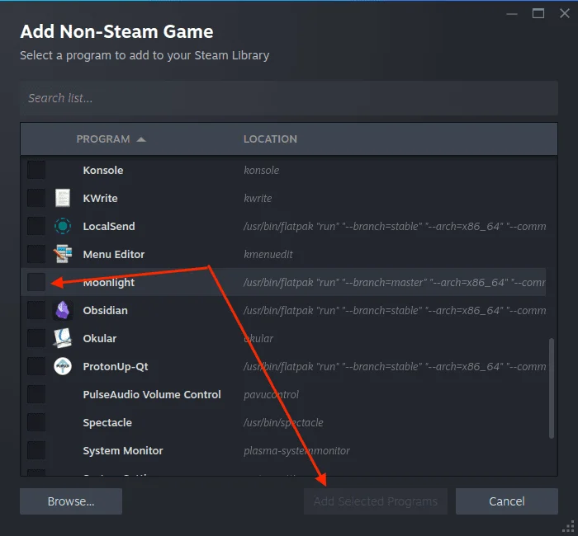The image size is (578, 536).
Task: Open the Browse... button
Action: (71, 501)
